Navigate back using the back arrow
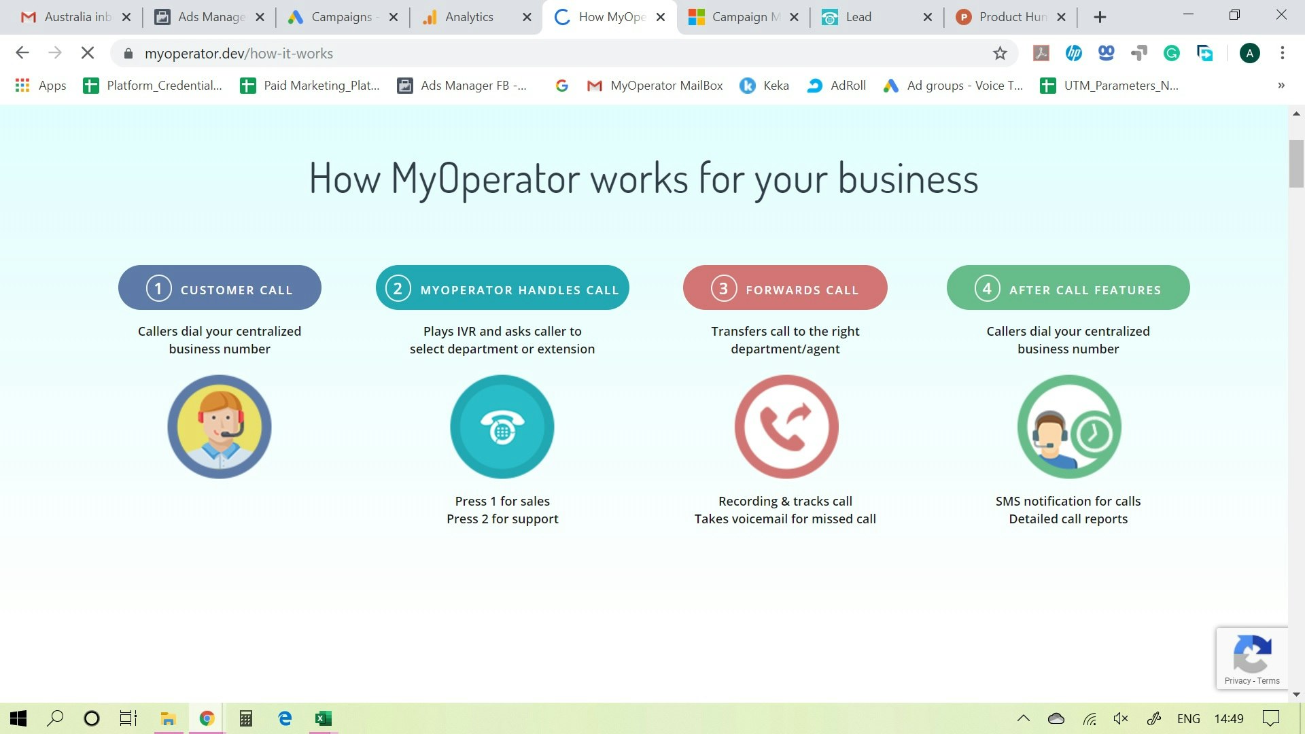1305x734 pixels. [x=22, y=52]
